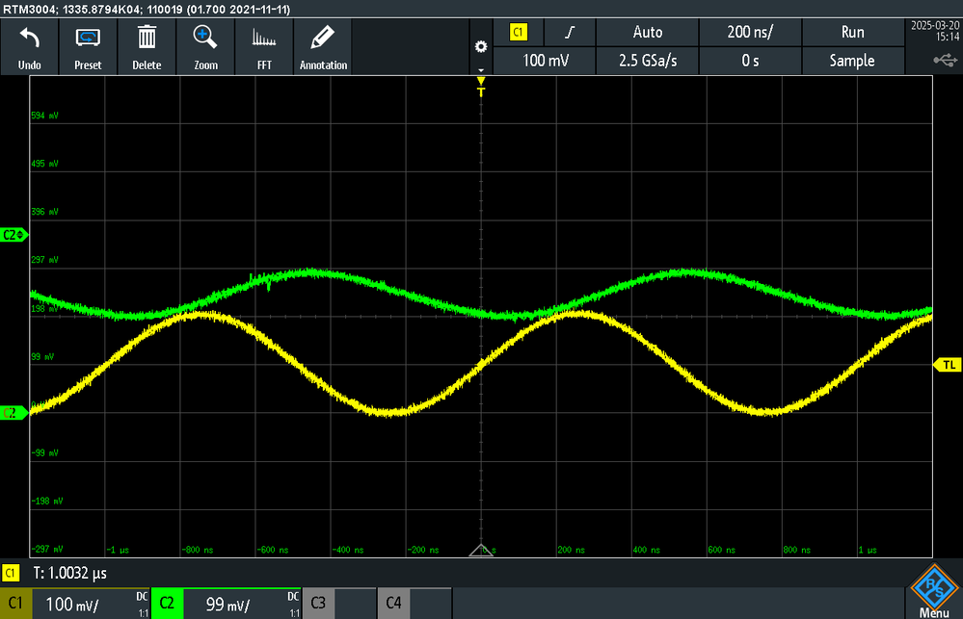
Task: Click the trigger time reference triangle at the bottom
Action: tap(481, 550)
